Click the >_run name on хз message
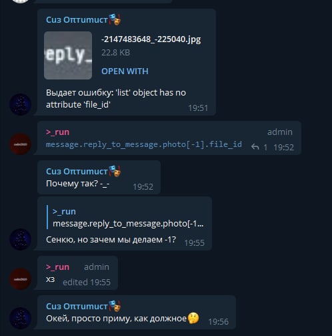 (x=57, y=267)
